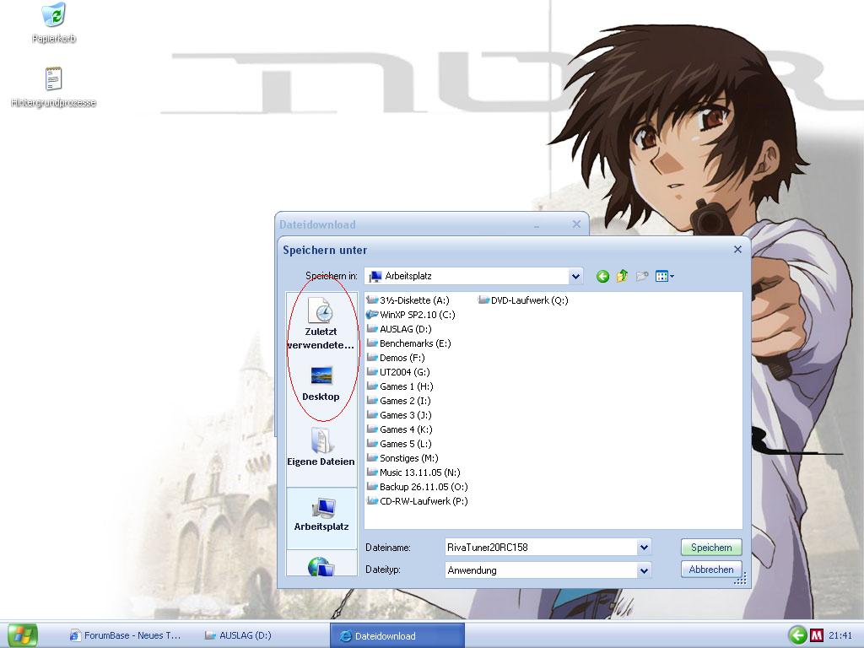Select 3½-Diskette (A:) drive

point(408,300)
